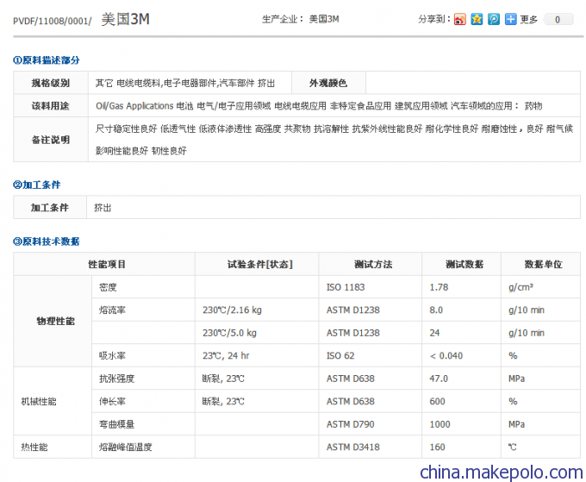The width and height of the screenshot is (586, 482).
Task: Click the 密度 row label
Action: coord(108,287)
